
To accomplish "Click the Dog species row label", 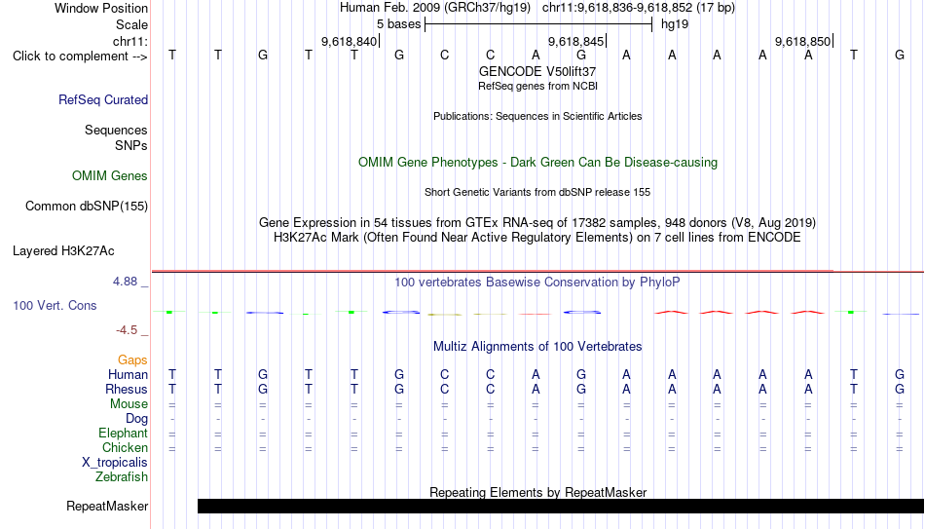I will pos(137,419).
